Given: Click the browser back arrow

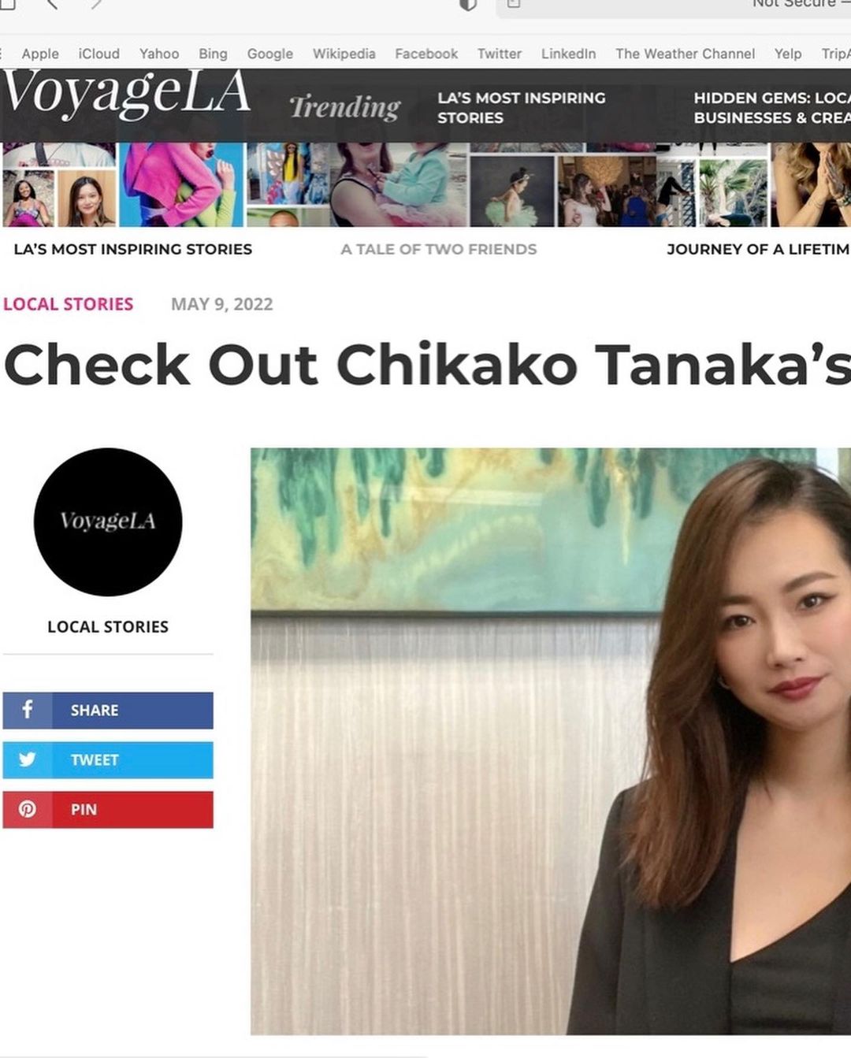Looking at the screenshot, I should click(52, 4).
